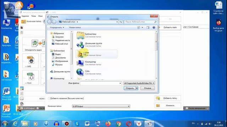Image resolution: width=227 pixels, height=127 pixels.
Task: Toggle the Use M... checkbox in the status bar
Action: click(38, 108)
